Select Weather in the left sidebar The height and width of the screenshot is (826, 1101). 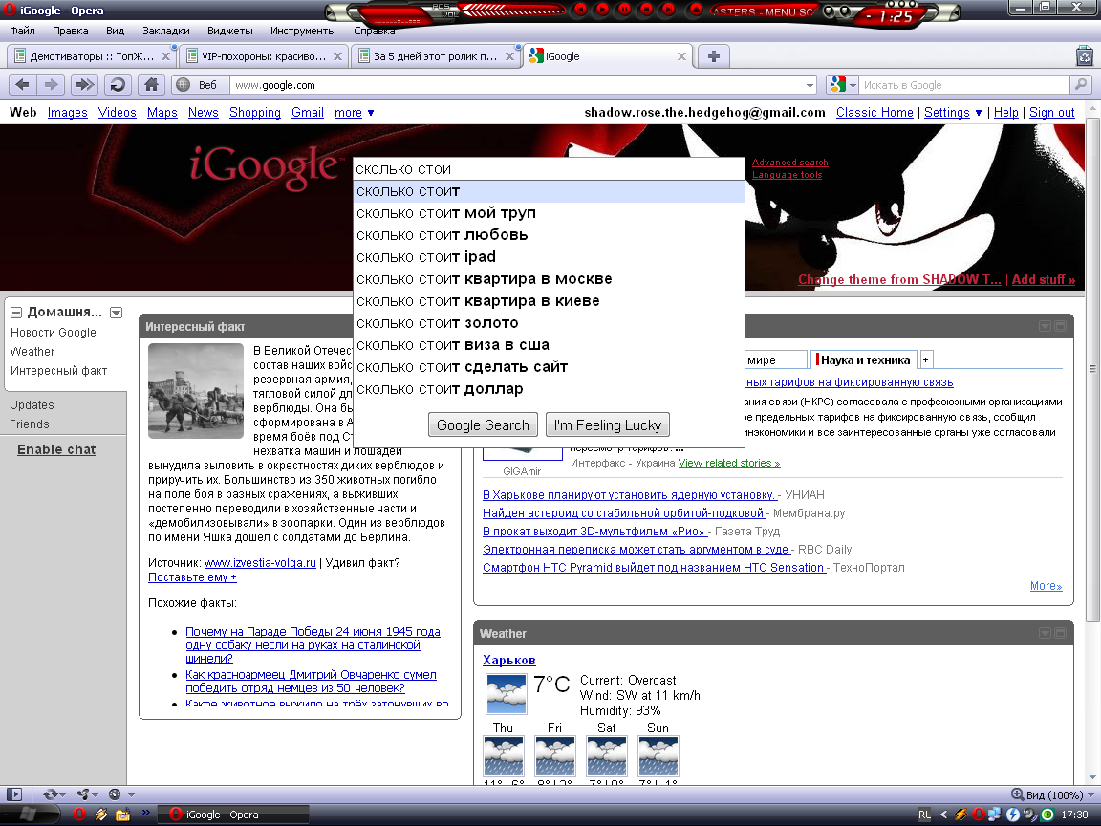pos(32,351)
